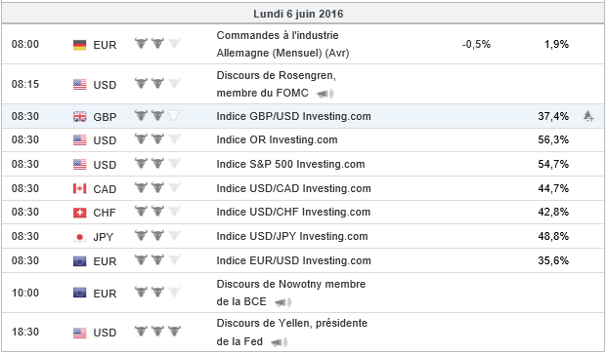Open Indice GBP/USD Investing.com link
The width and height of the screenshot is (608, 354).
[293, 116]
